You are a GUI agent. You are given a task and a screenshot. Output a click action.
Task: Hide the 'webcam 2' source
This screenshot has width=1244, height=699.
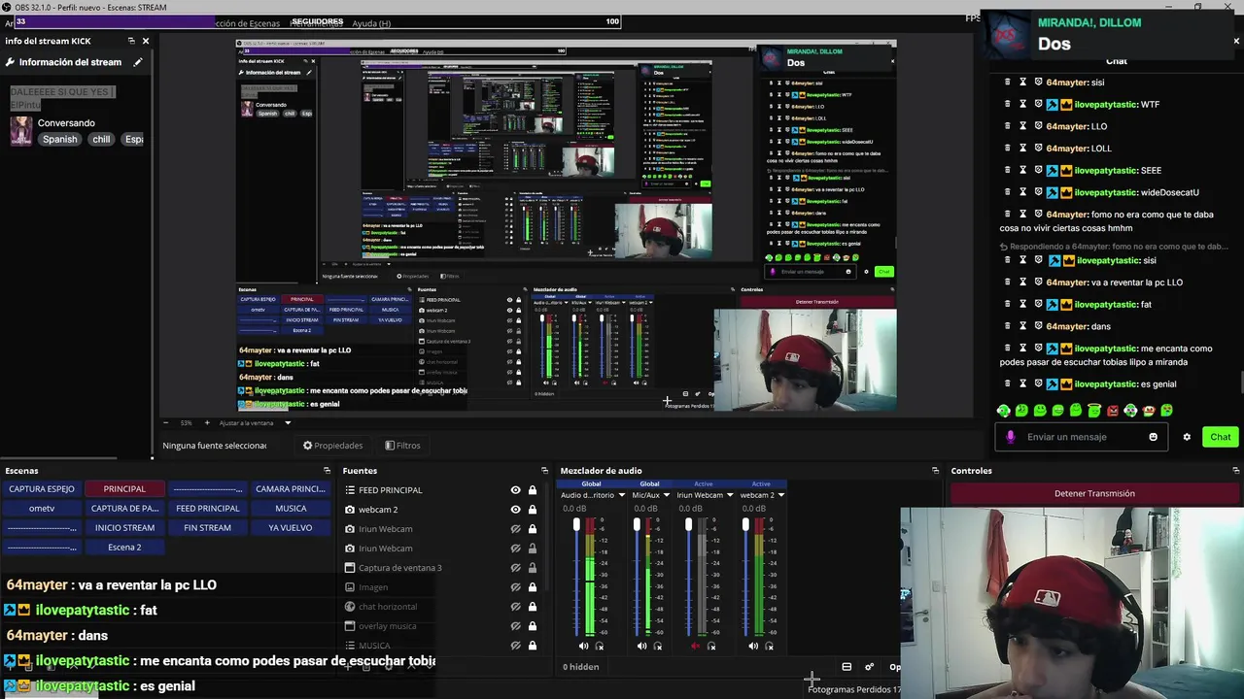tap(515, 510)
